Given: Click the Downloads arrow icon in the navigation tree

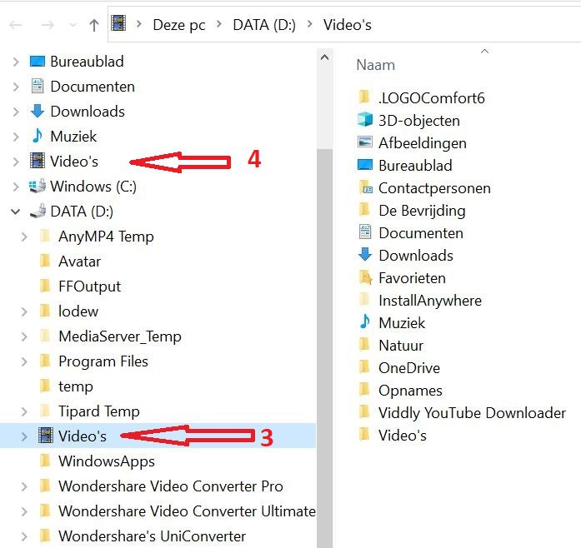Looking at the screenshot, I should [x=38, y=111].
